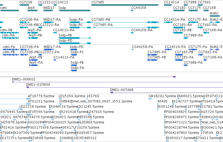Screen dimensions: 223x142
Task: Select transcript CG7985-RA
Action: click(126, 28)
